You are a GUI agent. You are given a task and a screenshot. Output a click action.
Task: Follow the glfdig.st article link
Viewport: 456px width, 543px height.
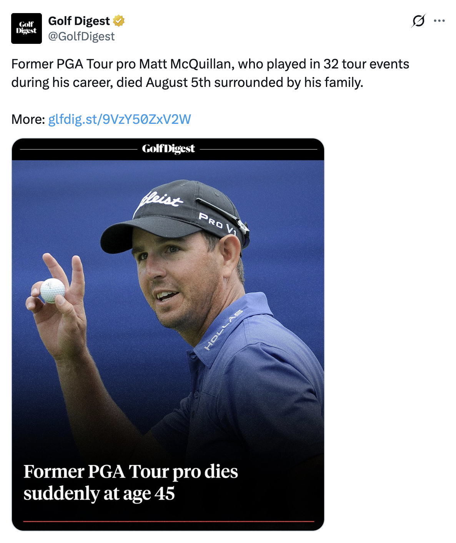click(x=120, y=119)
